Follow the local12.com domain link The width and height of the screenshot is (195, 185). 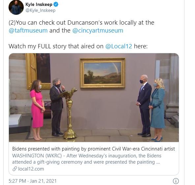tap(31, 169)
